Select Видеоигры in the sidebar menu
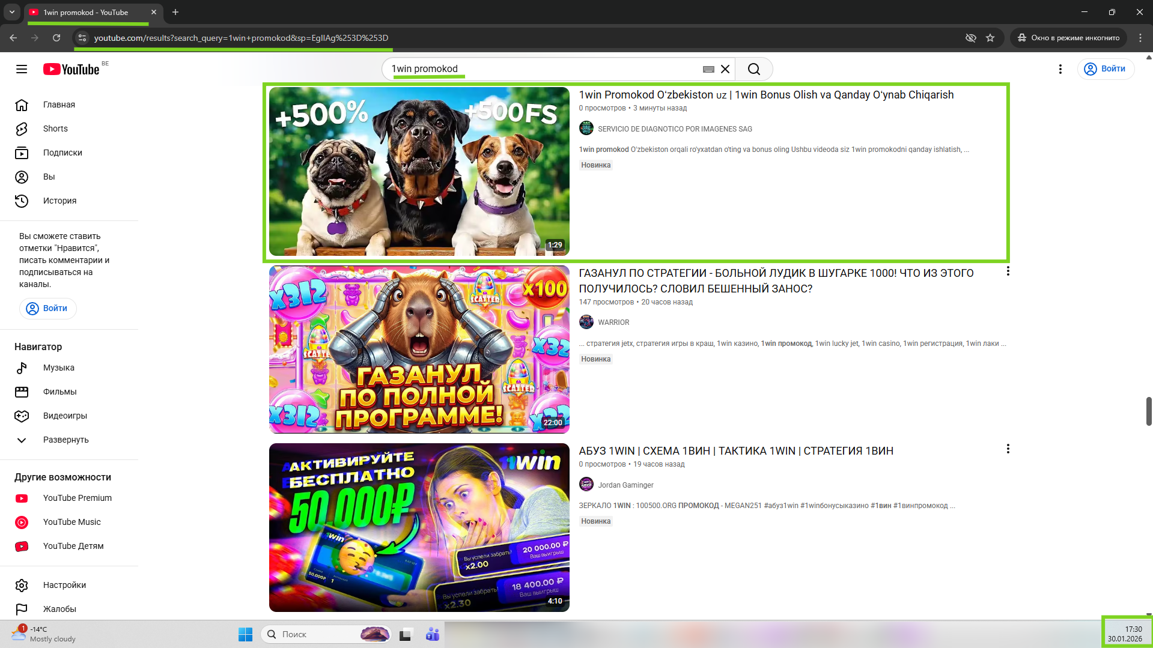 pyautogui.click(x=69, y=416)
